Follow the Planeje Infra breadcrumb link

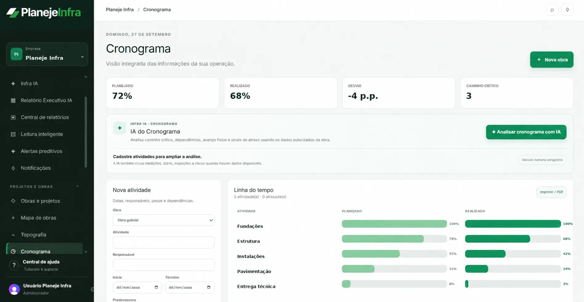point(120,10)
